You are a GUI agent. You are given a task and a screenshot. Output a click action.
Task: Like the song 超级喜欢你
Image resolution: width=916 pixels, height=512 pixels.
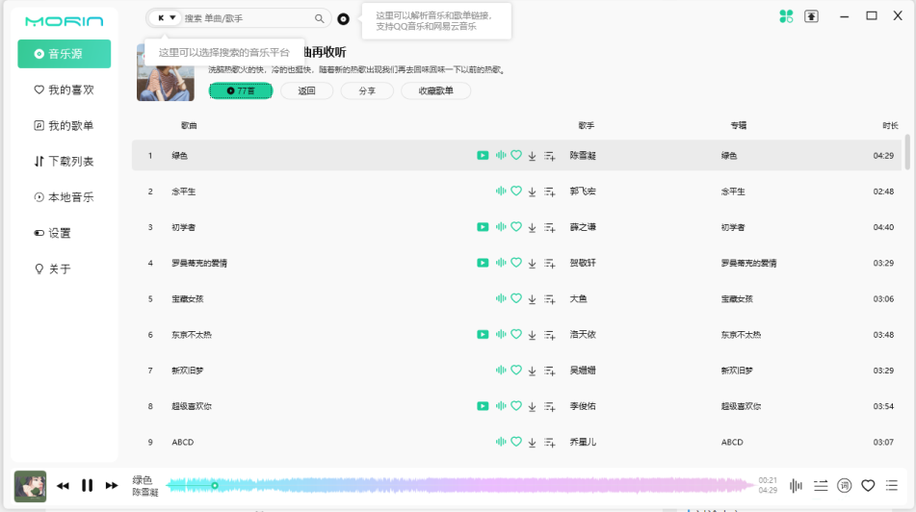point(516,406)
